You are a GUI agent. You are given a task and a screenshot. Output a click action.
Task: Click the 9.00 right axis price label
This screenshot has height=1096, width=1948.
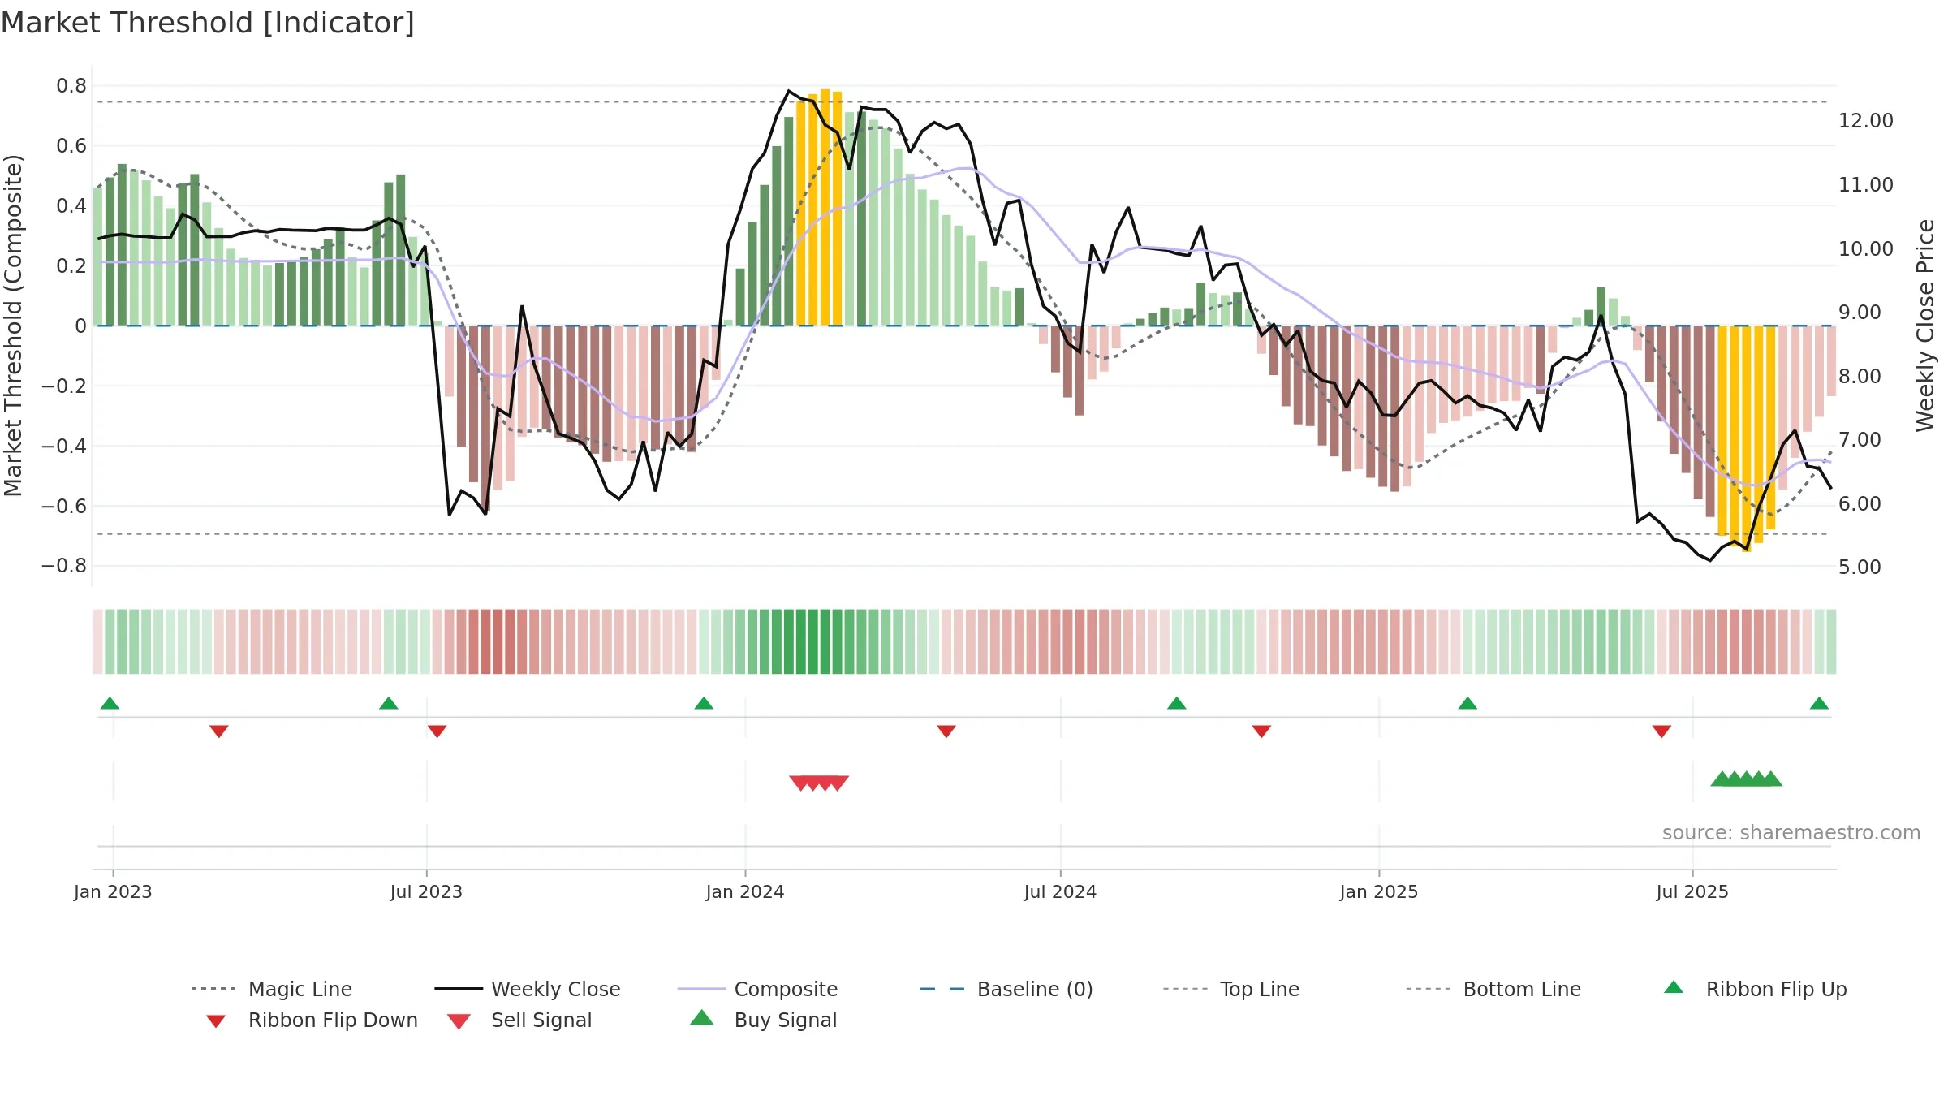click(x=1860, y=313)
